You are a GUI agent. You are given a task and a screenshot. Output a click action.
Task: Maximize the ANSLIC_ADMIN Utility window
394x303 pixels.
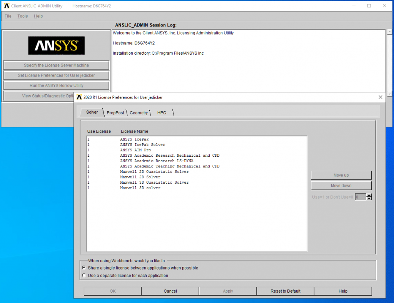(369, 6)
